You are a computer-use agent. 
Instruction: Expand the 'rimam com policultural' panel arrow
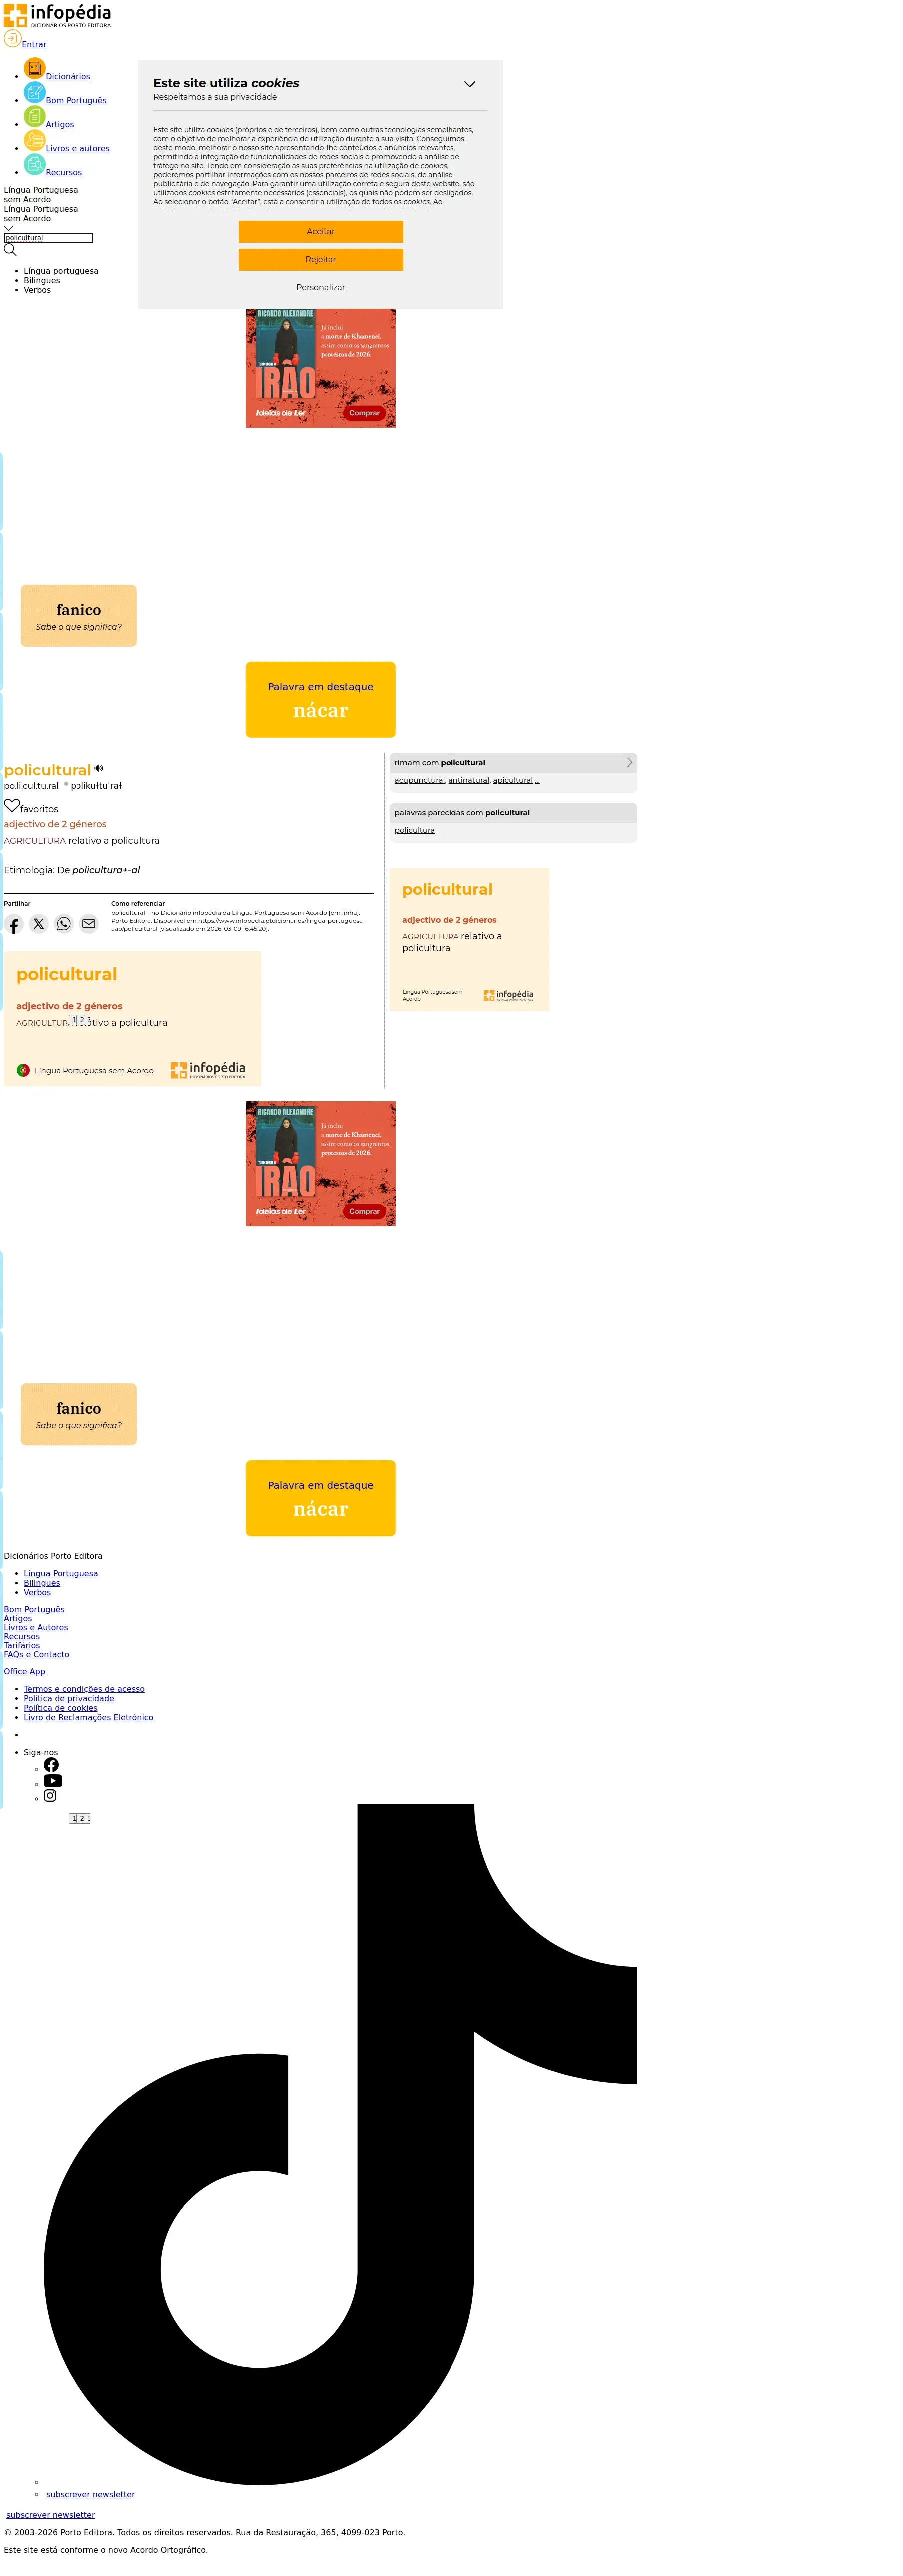click(x=629, y=763)
